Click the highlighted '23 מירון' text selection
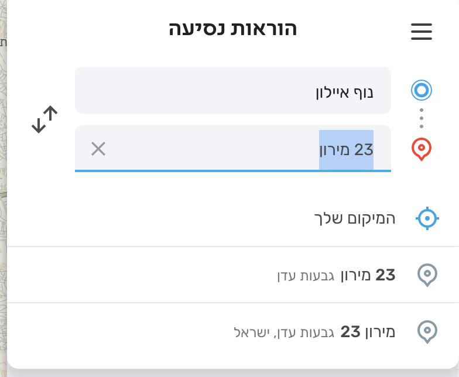The width and height of the screenshot is (459, 377). point(346,150)
